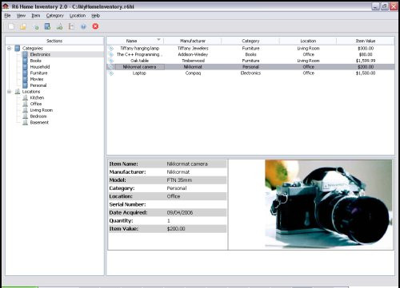400x288 pixels.
Task: Open the File menu
Action: pyautogui.click(x=7, y=16)
